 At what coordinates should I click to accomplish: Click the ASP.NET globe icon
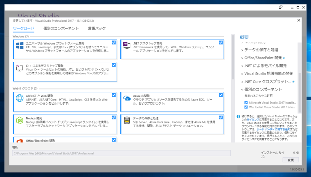pos(20,98)
